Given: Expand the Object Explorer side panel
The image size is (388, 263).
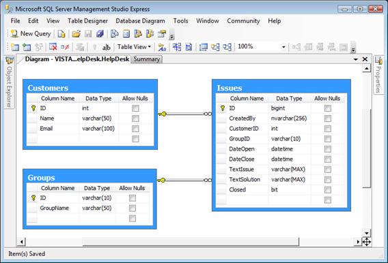Looking at the screenshot, I should [10, 82].
